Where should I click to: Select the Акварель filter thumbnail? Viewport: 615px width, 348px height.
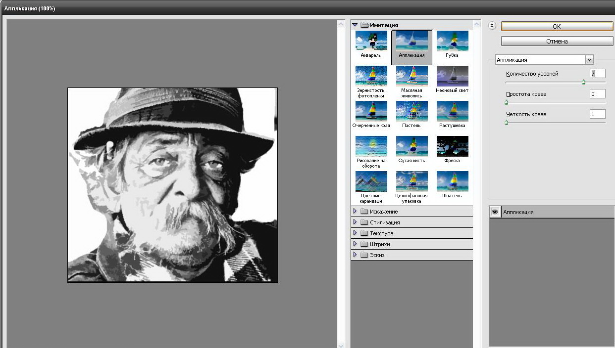(x=371, y=41)
